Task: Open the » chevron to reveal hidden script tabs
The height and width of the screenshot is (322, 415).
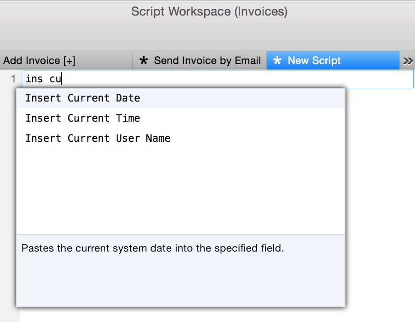Action: pyautogui.click(x=408, y=60)
